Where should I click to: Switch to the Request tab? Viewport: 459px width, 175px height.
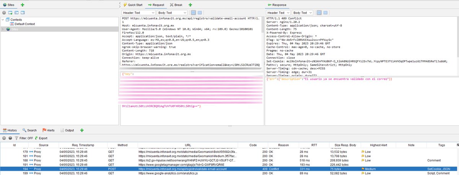pos(156,5)
